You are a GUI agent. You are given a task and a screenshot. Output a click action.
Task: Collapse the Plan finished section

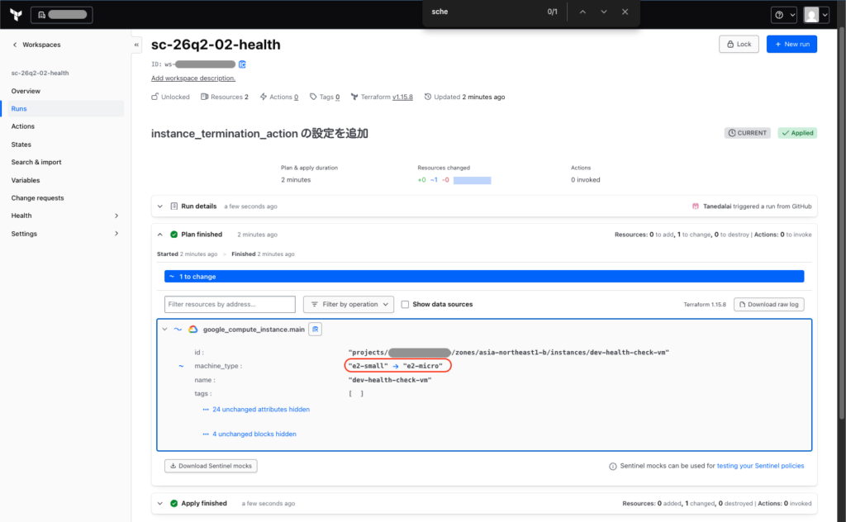[159, 235]
